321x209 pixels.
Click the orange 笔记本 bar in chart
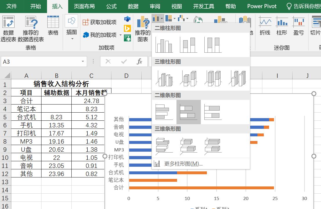tap(153, 180)
